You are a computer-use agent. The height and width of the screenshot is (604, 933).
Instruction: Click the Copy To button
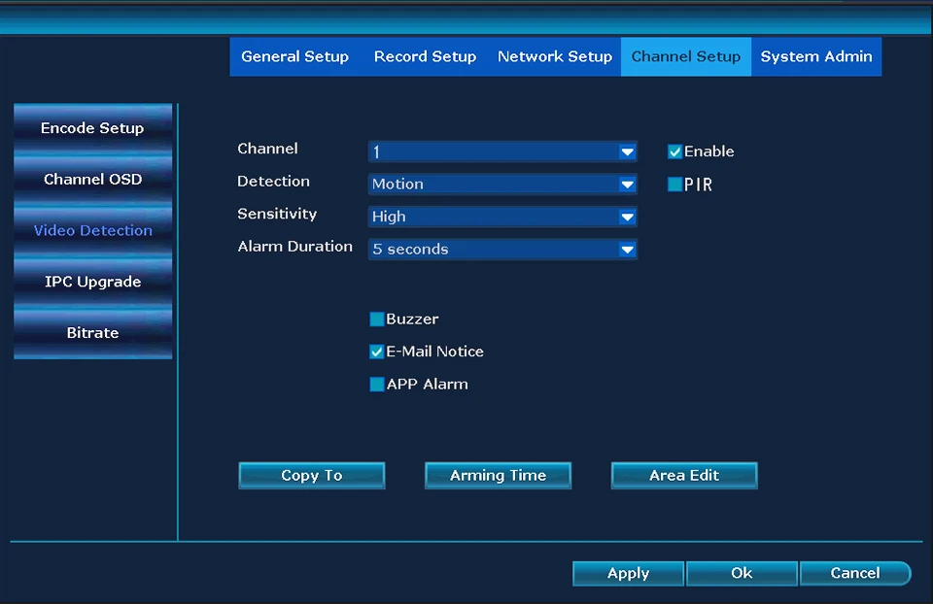[x=312, y=476]
